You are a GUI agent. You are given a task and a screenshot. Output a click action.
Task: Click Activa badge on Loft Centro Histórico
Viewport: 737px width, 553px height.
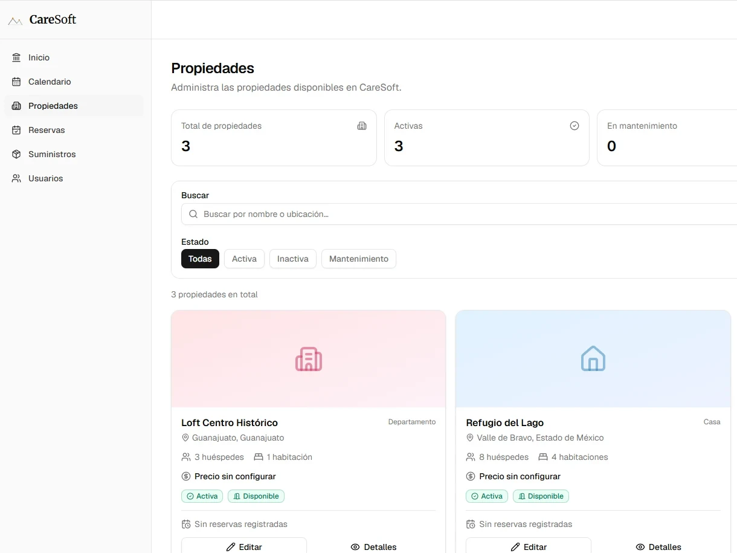202,496
